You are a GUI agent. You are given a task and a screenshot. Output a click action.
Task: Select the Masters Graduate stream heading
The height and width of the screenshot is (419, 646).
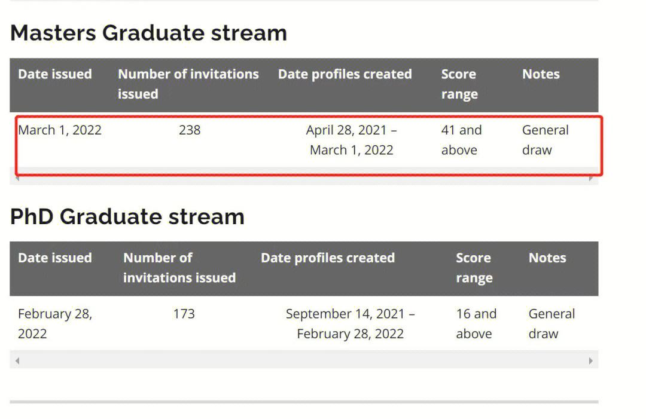tap(148, 33)
